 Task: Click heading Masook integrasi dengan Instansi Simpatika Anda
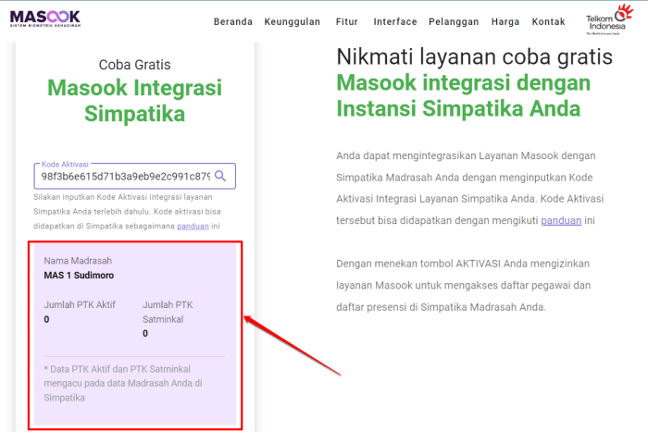click(463, 95)
